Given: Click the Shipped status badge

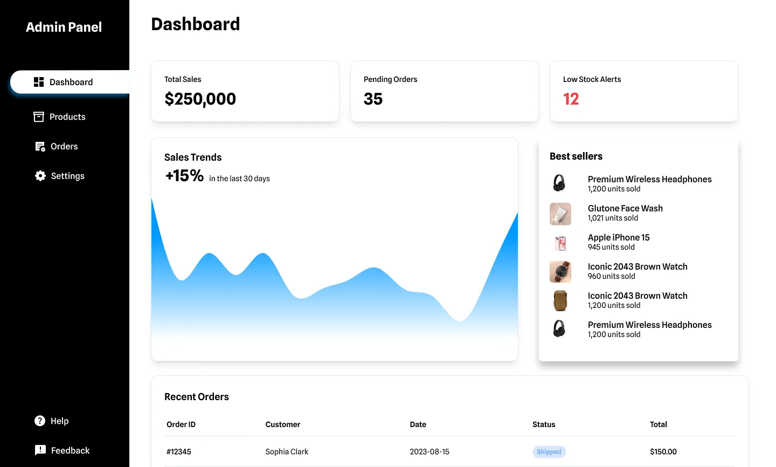Looking at the screenshot, I should tap(549, 452).
